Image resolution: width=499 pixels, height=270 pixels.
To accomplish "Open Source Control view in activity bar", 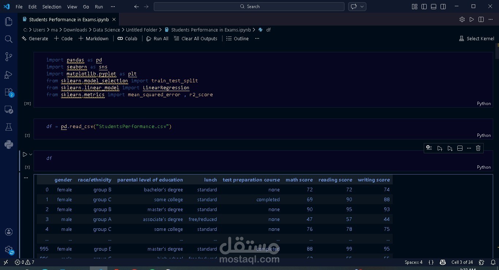I will pyautogui.click(x=9, y=57).
